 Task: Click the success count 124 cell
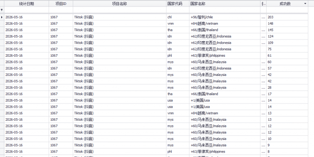click(x=287, y=36)
